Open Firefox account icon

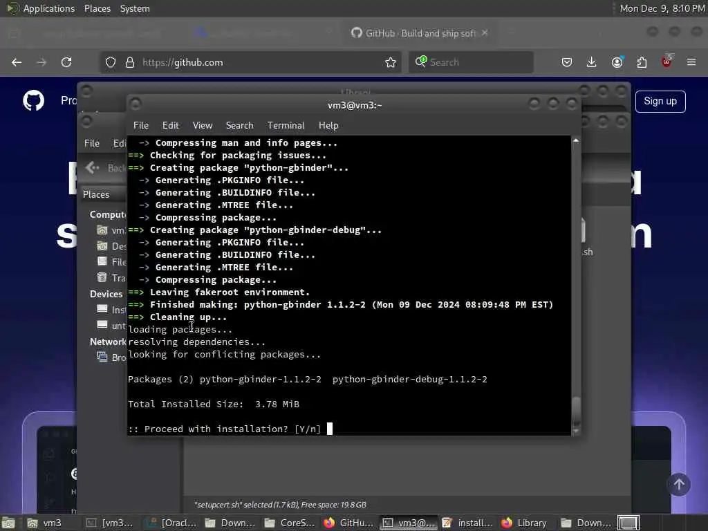tap(617, 62)
